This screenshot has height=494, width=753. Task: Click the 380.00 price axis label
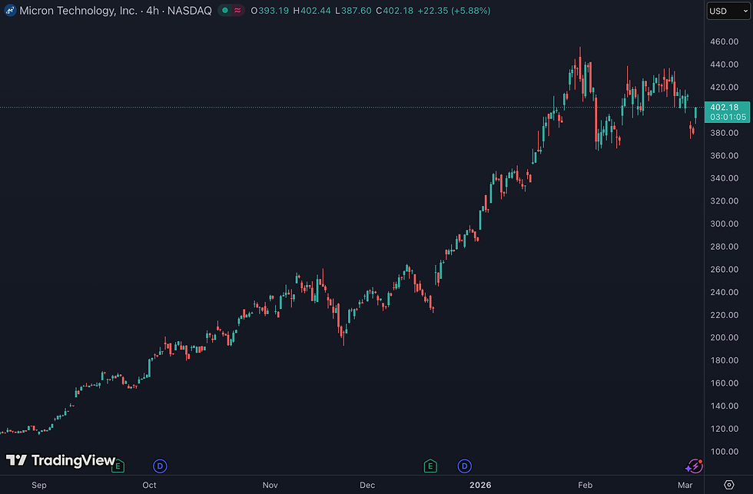(x=724, y=133)
